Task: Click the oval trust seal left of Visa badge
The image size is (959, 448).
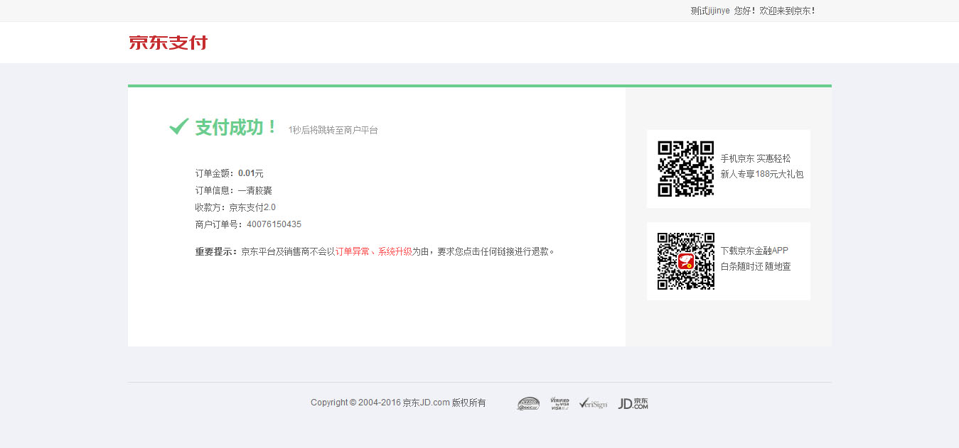Action: (528, 403)
